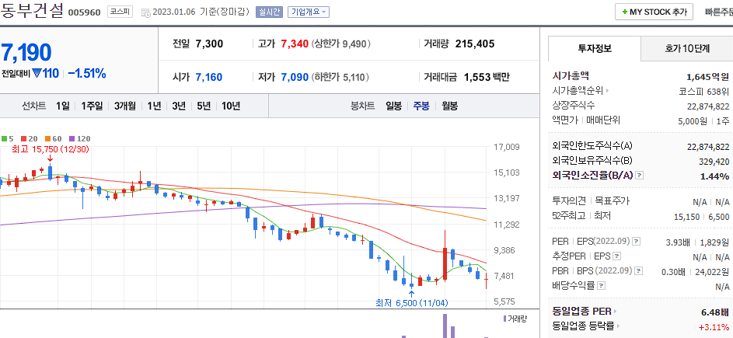Open help icon beside PBR BPS(2022.09)
Image resolution: width=733 pixels, height=338 pixels.
pos(638,270)
